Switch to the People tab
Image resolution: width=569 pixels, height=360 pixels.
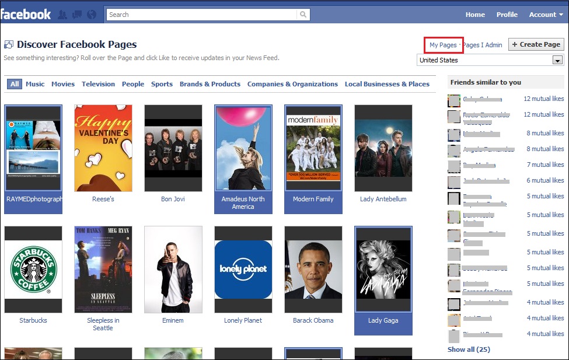(x=133, y=84)
